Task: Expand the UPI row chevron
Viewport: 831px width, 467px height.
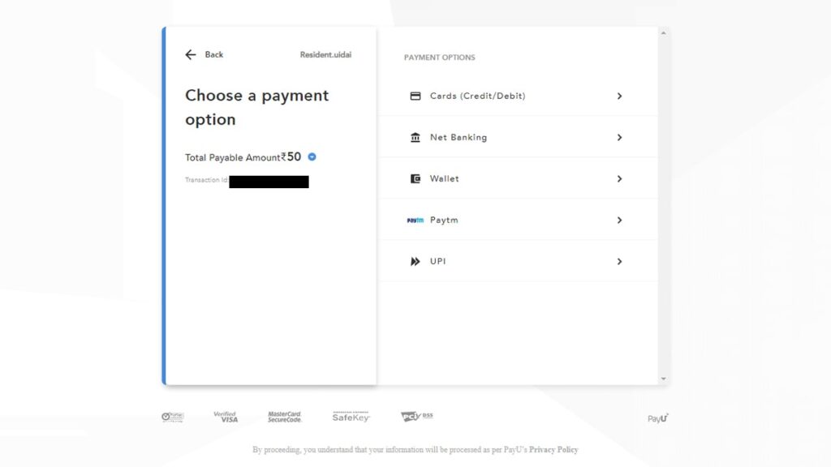Action: [x=619, y=261]
